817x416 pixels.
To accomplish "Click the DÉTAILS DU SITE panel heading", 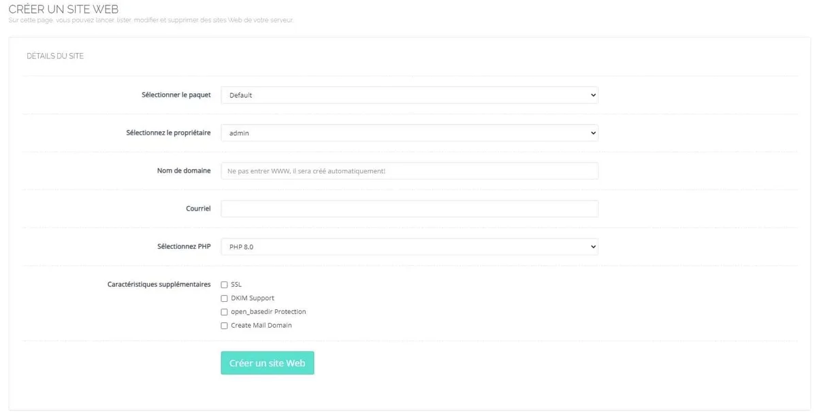I will point(55,56).
